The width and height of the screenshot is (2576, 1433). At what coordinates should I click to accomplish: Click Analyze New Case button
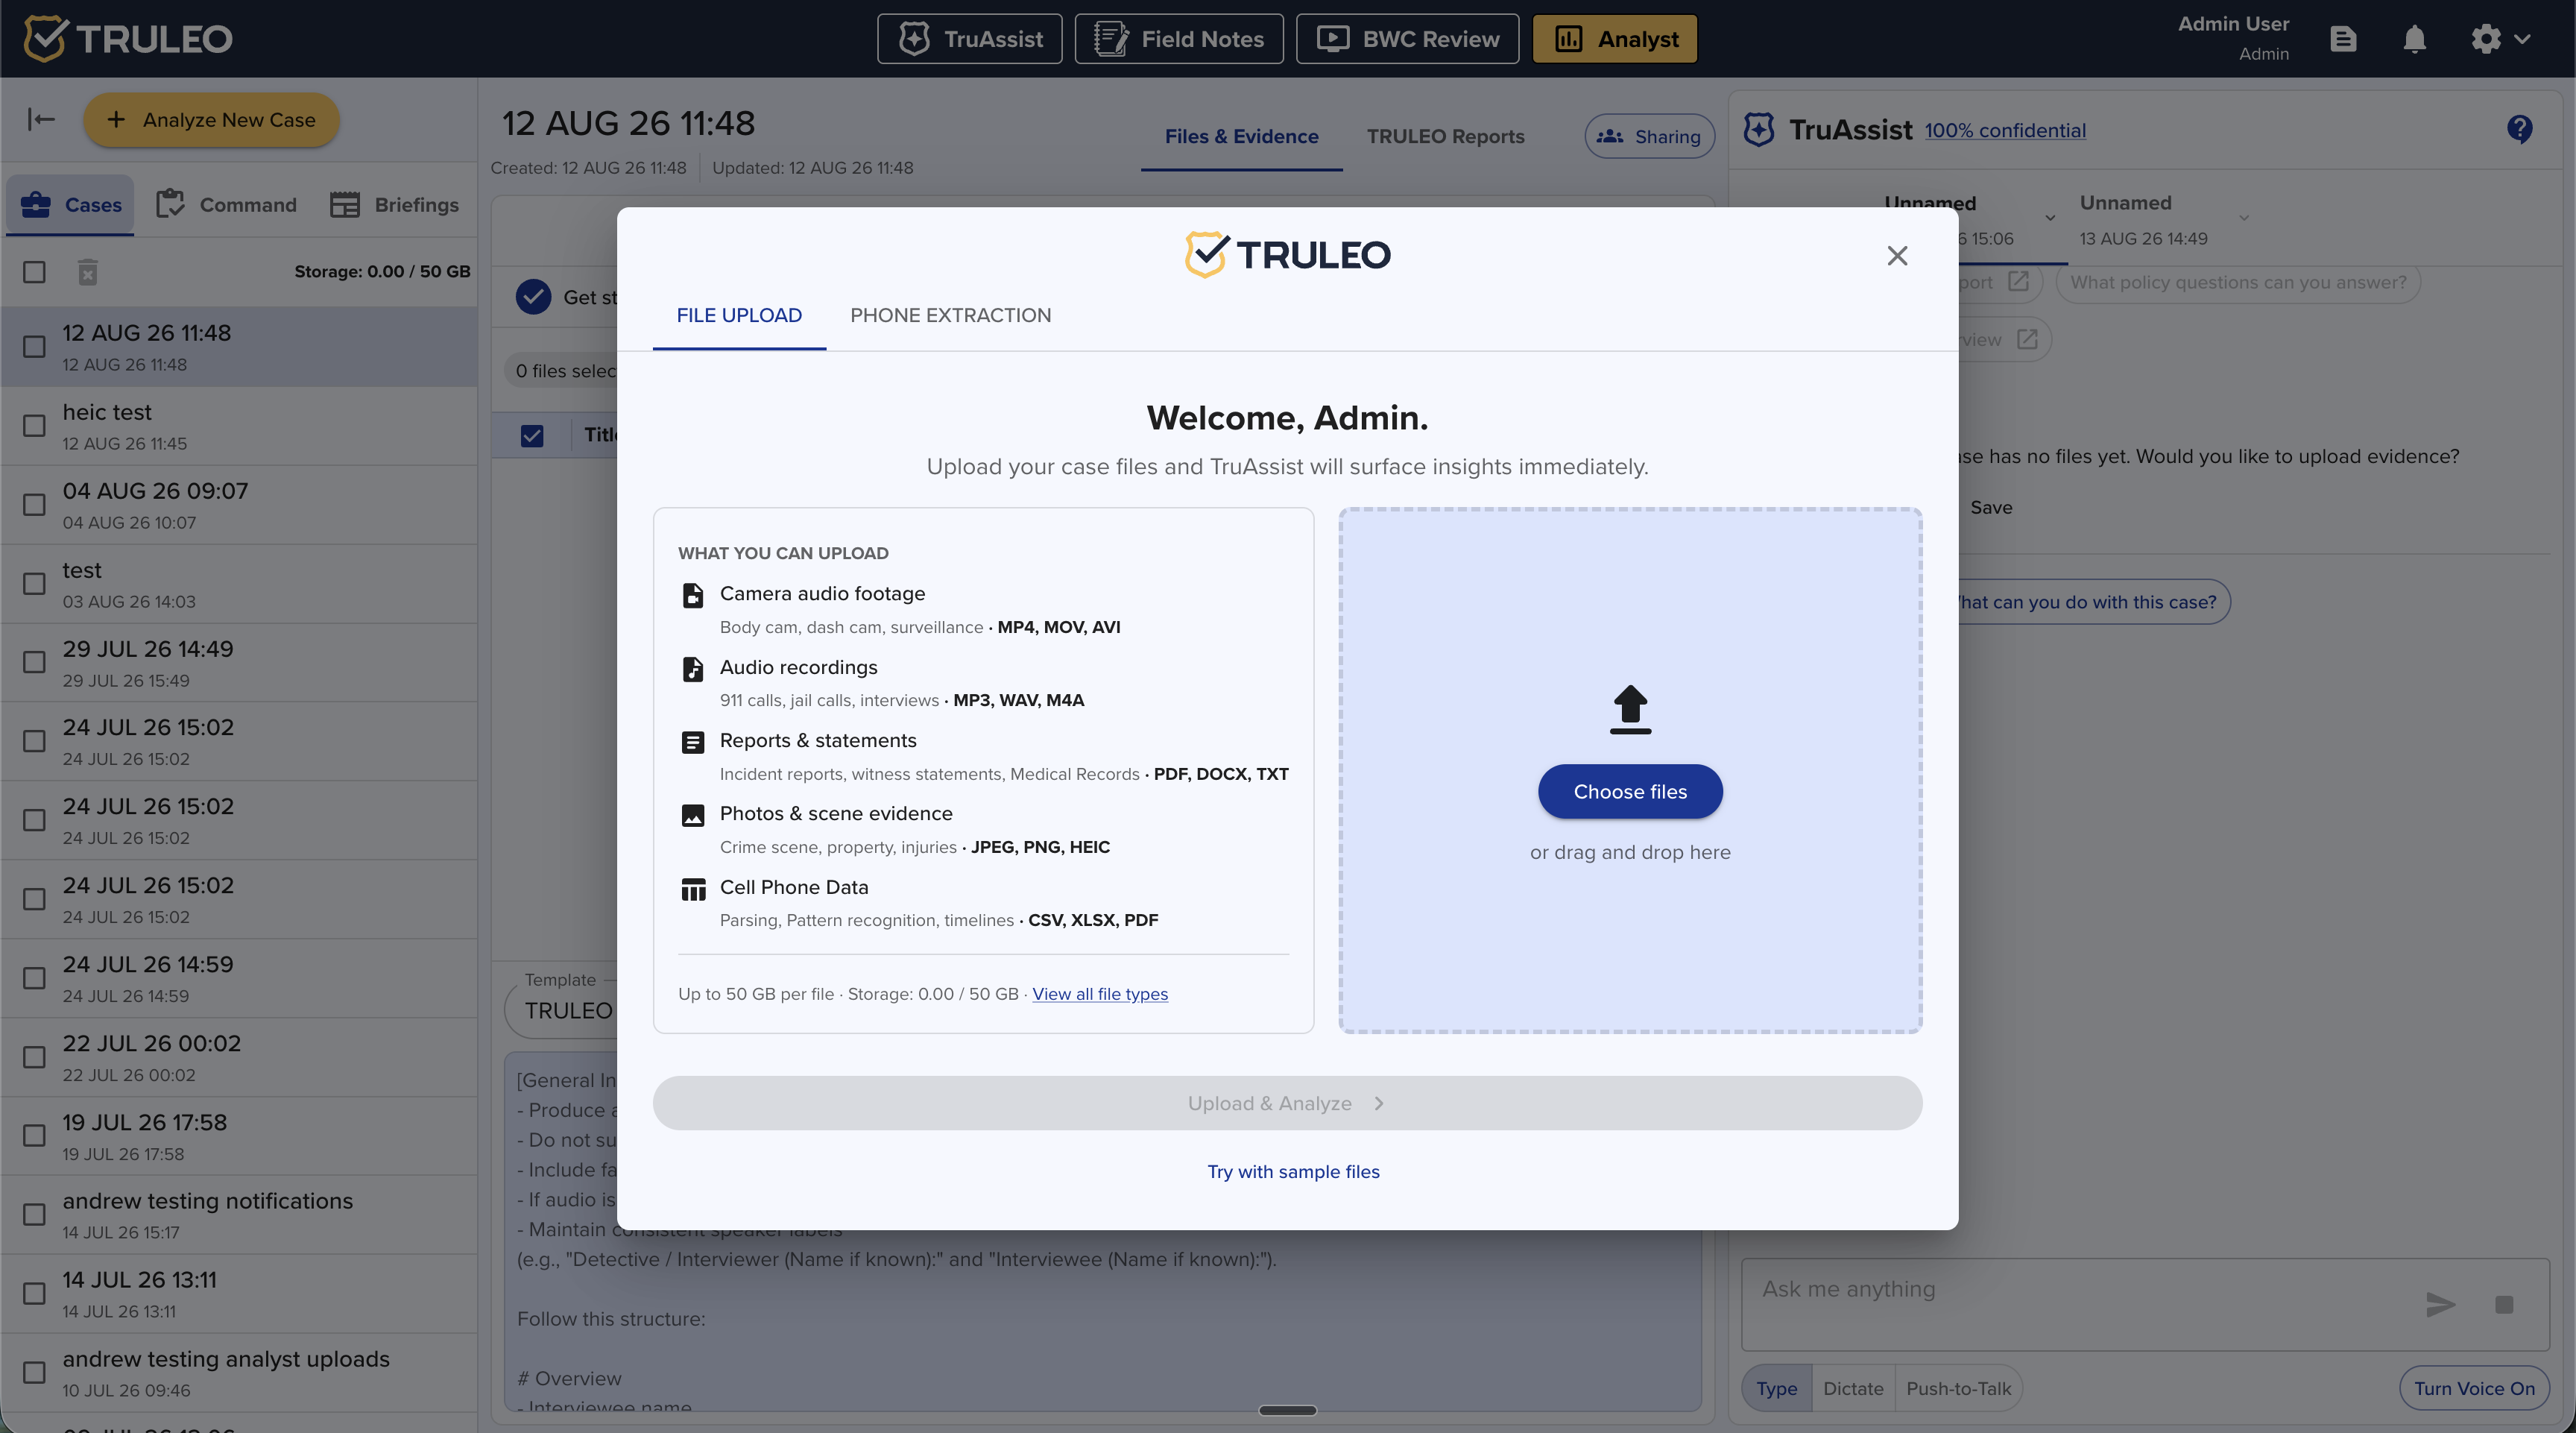tap(211, 120)
